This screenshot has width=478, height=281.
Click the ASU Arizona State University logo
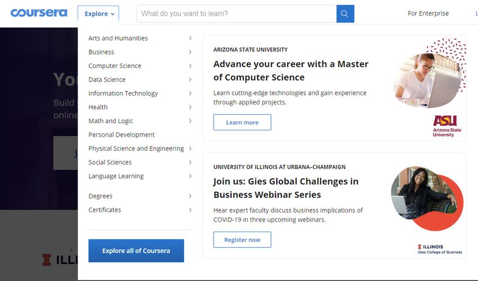click(x=447, y=126)
